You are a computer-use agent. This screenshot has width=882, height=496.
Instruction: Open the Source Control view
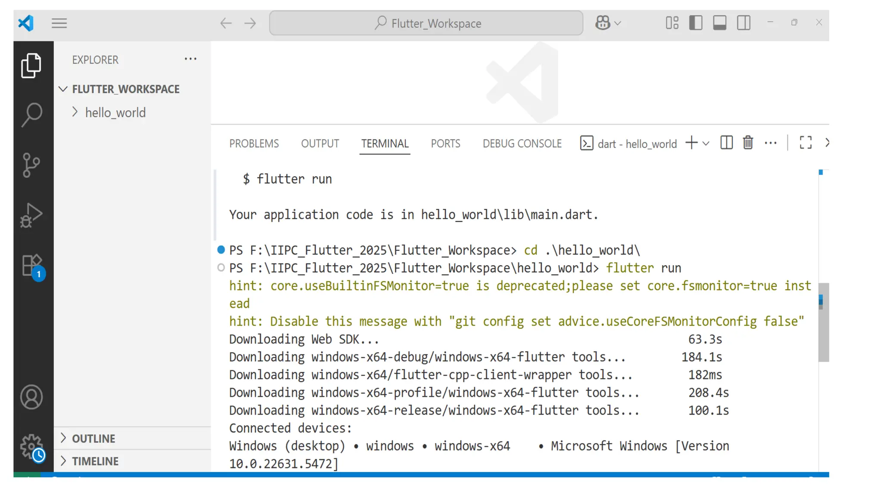point(31,165)
